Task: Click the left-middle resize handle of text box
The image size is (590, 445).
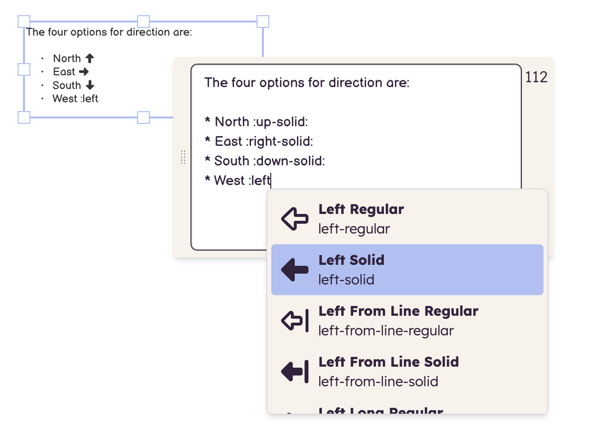Action: pos(24,70)
